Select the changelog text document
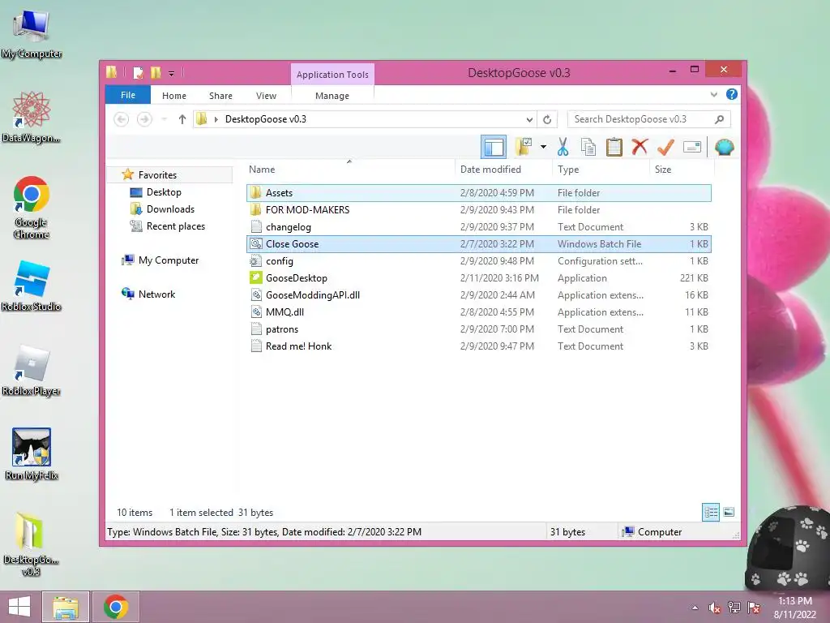The image size is (830, 623). 478,227
